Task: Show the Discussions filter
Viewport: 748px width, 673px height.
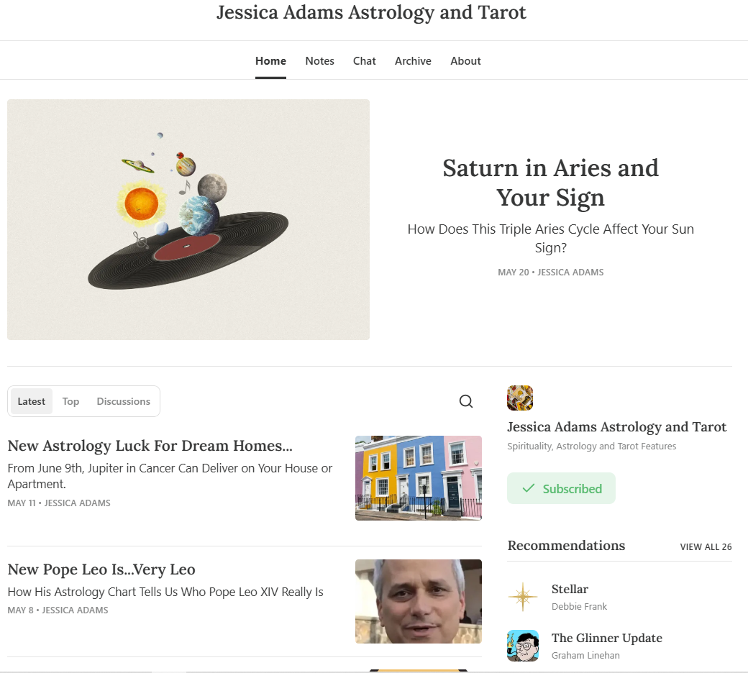Action: click(124, 401)
